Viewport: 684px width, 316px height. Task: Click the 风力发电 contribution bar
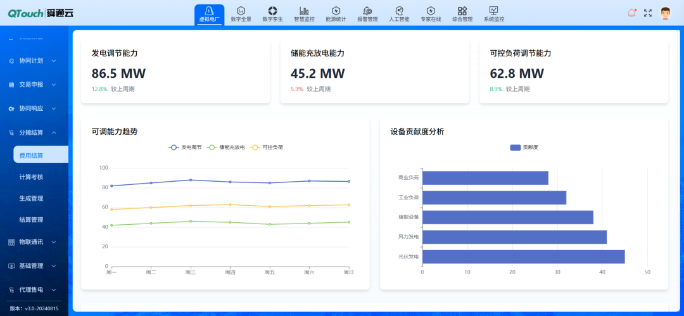pyautogui.click(x=515, y=237)
